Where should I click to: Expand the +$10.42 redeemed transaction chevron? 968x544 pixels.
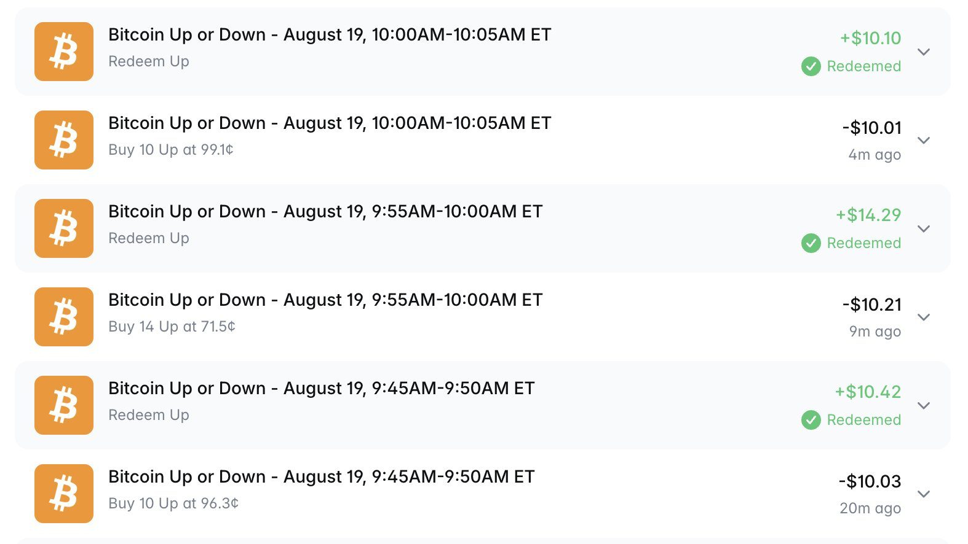click(923, 406)
